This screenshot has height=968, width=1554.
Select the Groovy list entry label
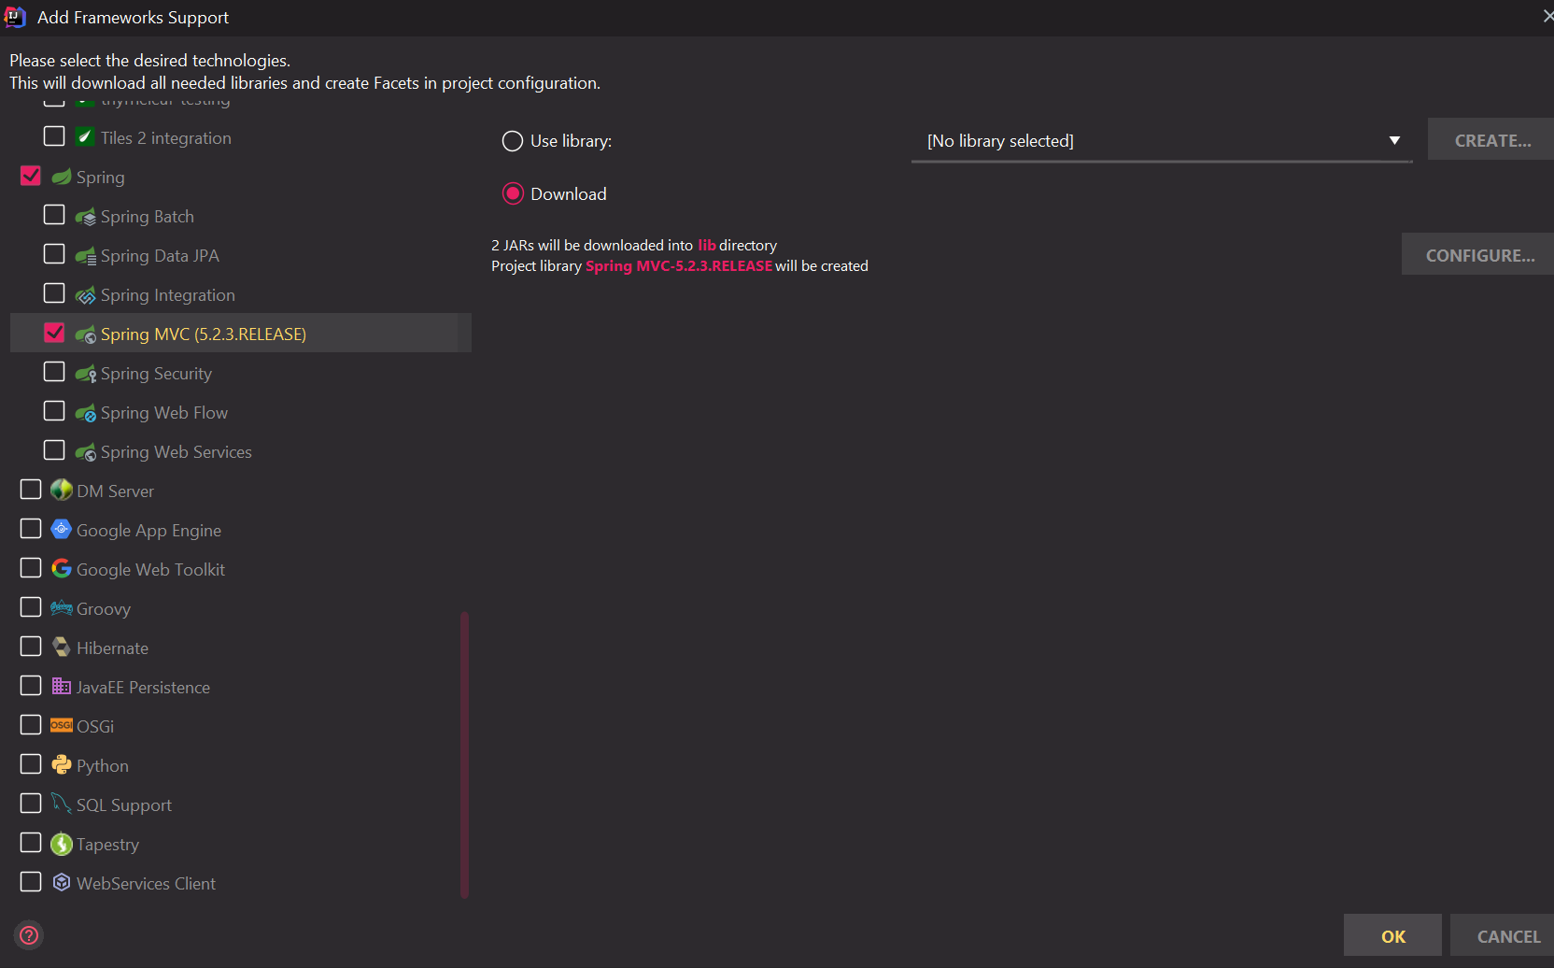point(104,609)
